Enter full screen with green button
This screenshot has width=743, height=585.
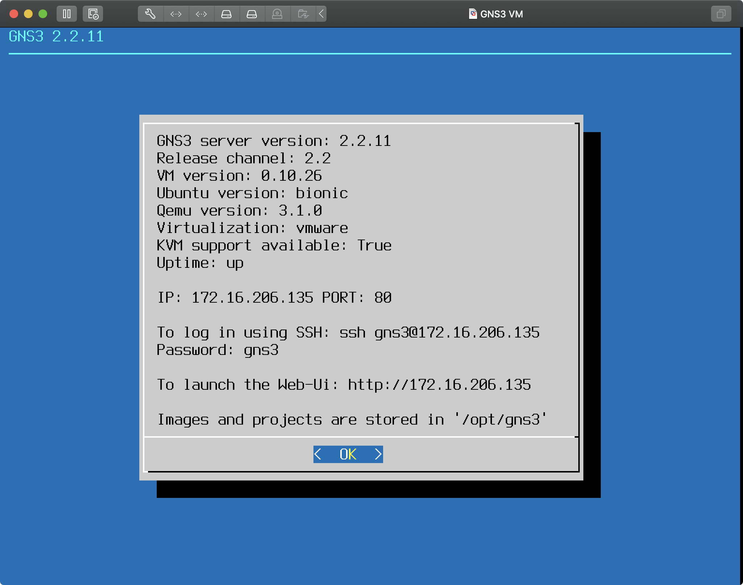point(43,14)
